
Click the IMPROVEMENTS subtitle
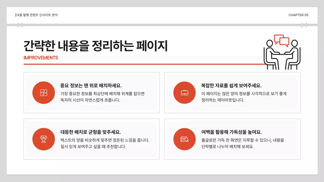click(x=41, y=58)
